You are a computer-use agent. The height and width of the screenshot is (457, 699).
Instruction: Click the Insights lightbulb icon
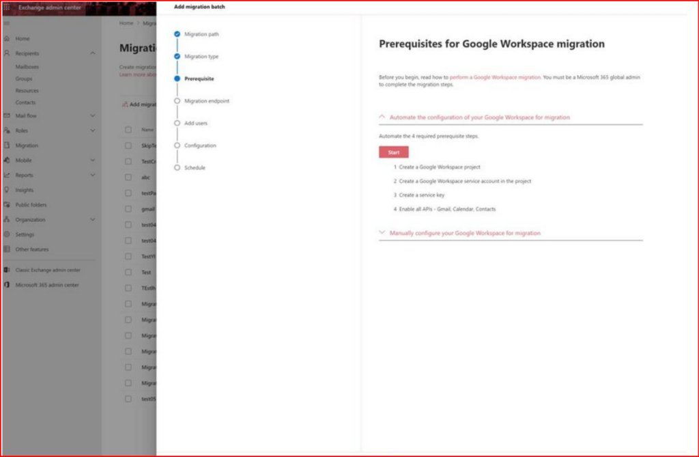pos(7,190)
